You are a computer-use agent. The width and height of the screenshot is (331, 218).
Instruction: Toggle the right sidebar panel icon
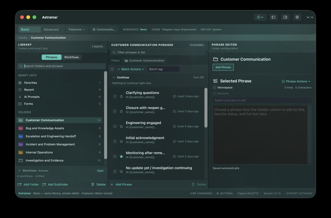285,17
